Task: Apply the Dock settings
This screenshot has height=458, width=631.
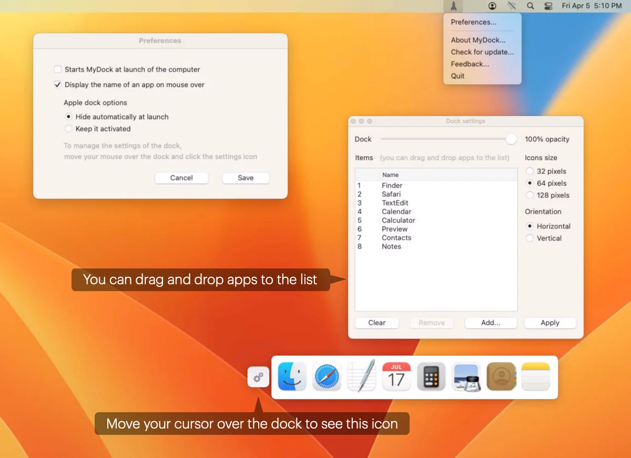Action: [550, 323]
